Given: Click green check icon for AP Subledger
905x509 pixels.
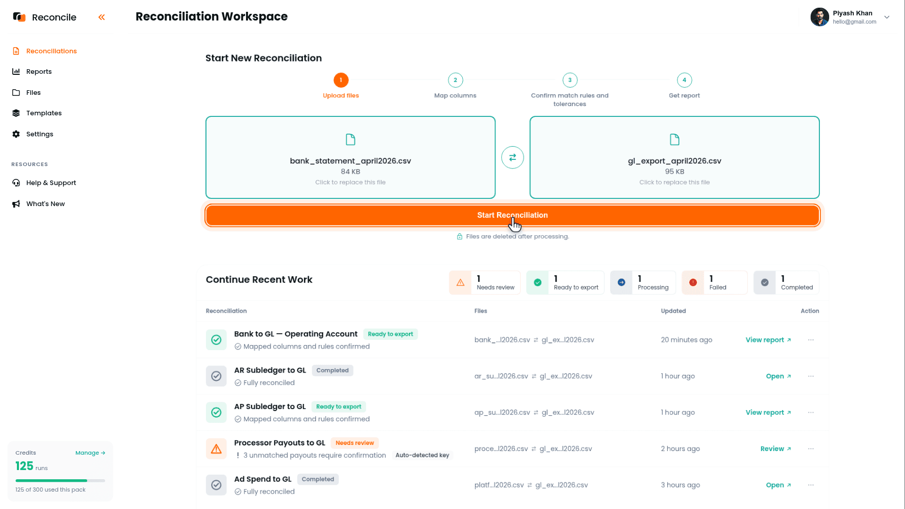Looking at the screenshot, I should tap(216, 412).
